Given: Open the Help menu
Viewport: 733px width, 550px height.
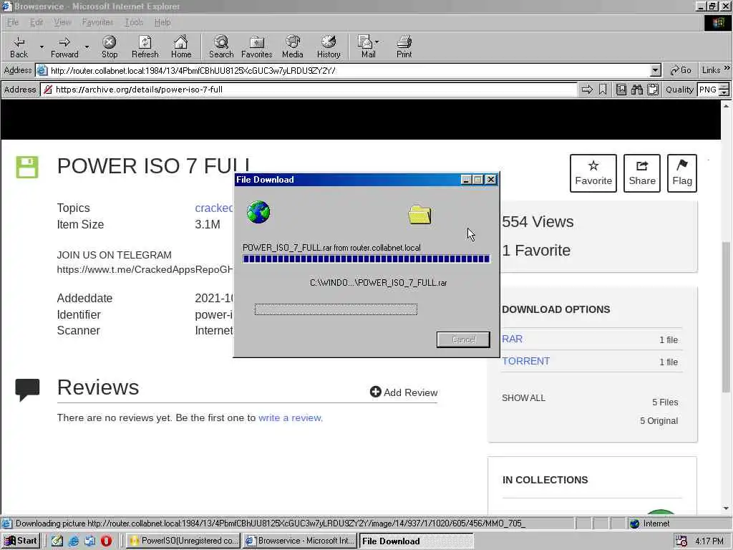Looking at the screenshot, I should 162,22.
